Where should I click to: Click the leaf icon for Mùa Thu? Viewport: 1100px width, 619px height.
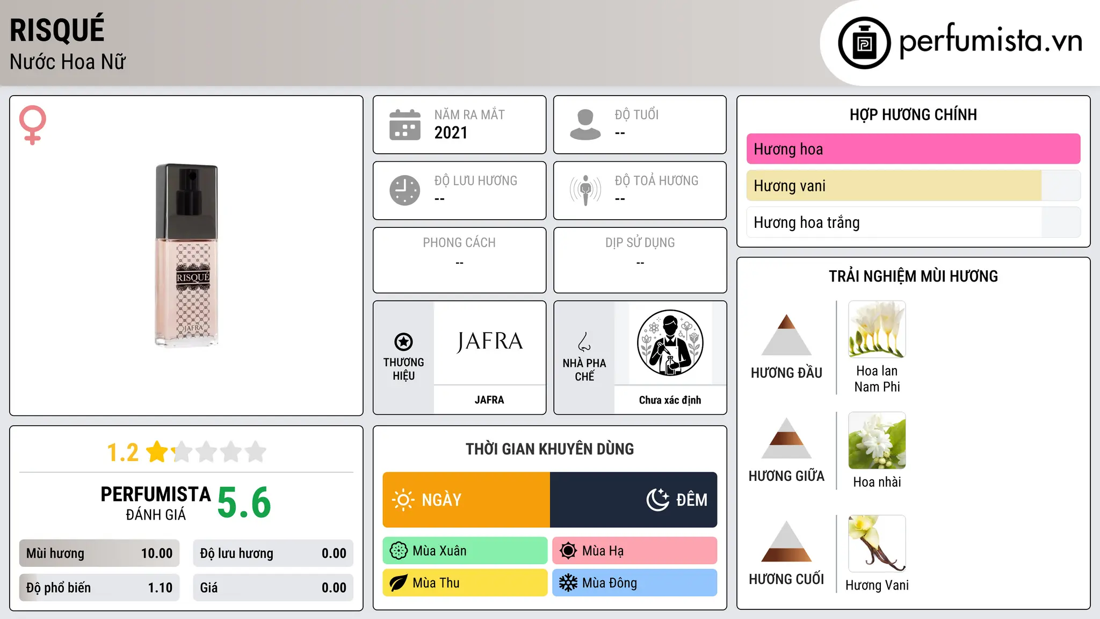(399, 583)
